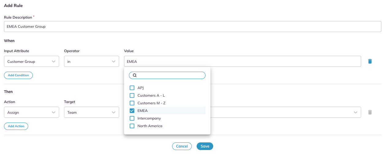Image resolution: width=385 pixels, height=154 pixels.
Task: Click the Add Action button
Action: (x=16, y=126)
